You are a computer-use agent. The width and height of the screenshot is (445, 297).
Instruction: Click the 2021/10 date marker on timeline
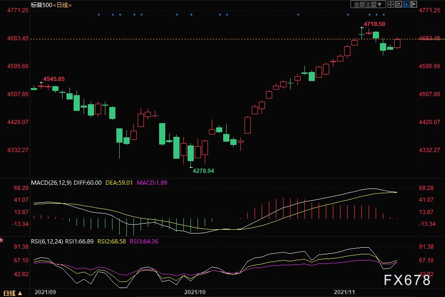coord(195,292)
